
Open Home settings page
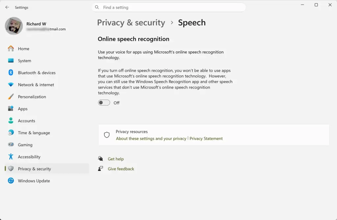coord(47,49)
